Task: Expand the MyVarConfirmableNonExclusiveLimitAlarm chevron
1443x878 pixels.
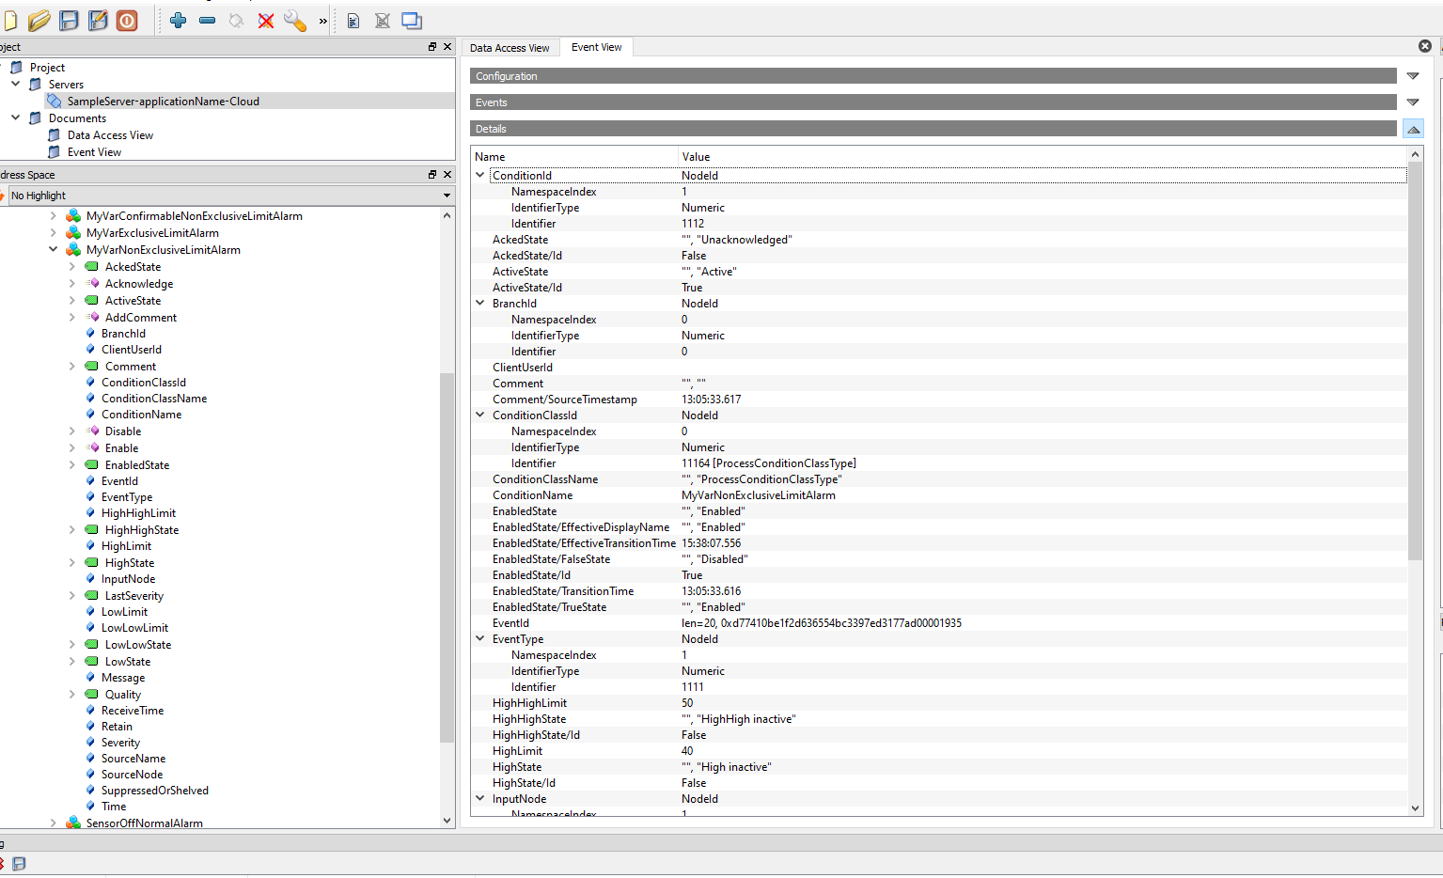Action: pyautogui.click(x=54, y=216)
